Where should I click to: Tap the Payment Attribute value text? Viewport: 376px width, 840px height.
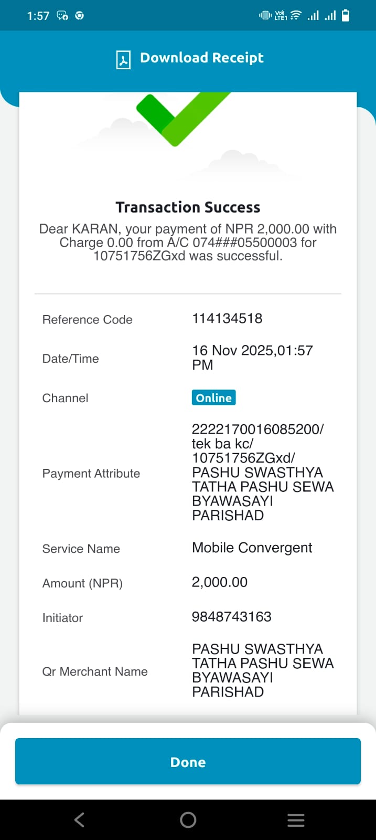(263, 472)
